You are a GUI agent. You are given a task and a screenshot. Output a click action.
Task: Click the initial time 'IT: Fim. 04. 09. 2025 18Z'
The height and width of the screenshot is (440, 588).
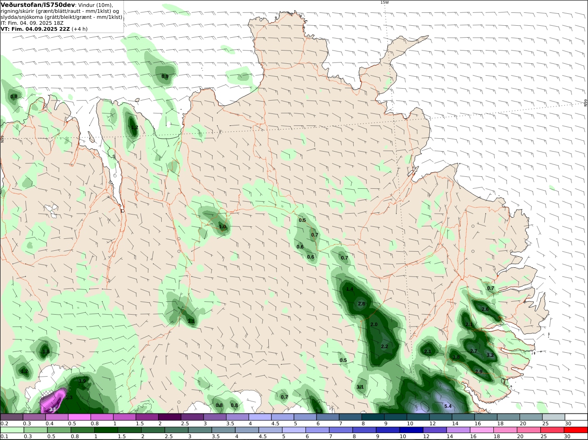click(x=32, y=23)
